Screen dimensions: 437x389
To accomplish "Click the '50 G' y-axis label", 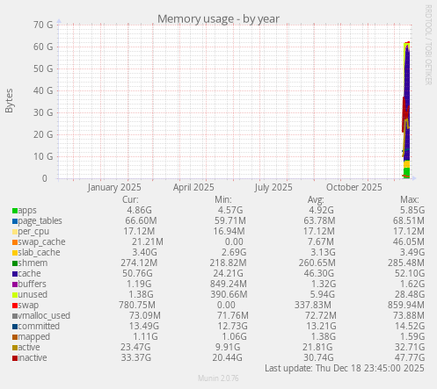I will [43, 68].
